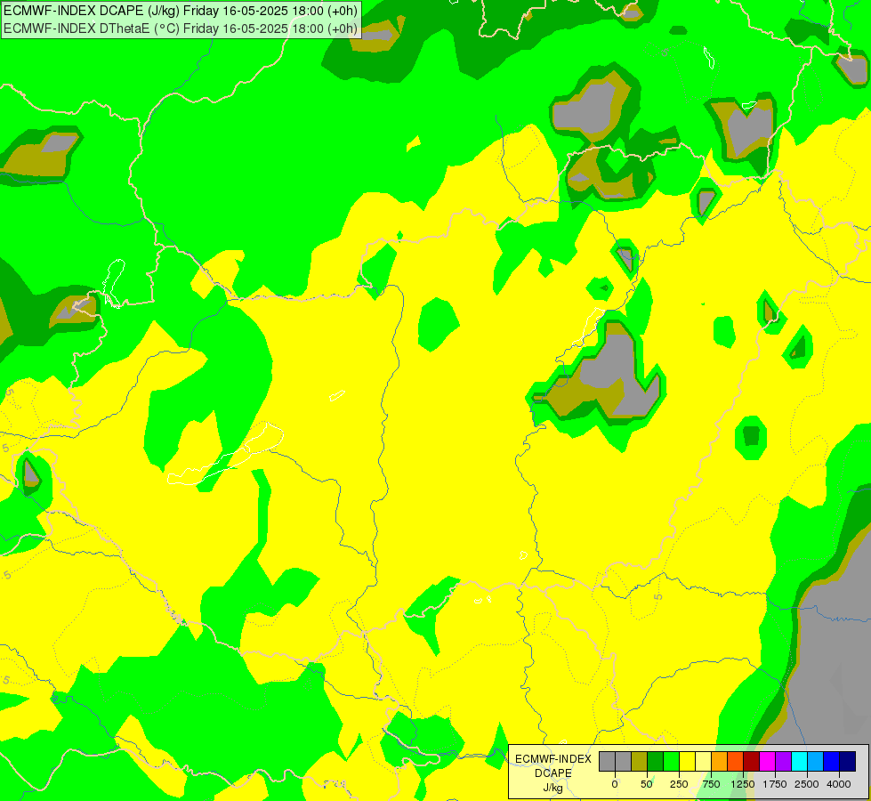This screenshot has width=871, height=801.
Task: Click the ECMWF-INDEX label in the legend
Action: point(553,759)
